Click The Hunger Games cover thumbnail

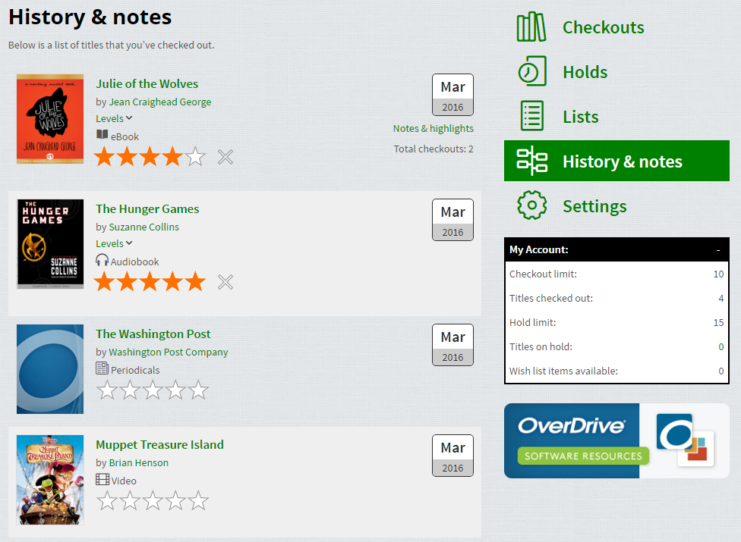tap(50, 244)
